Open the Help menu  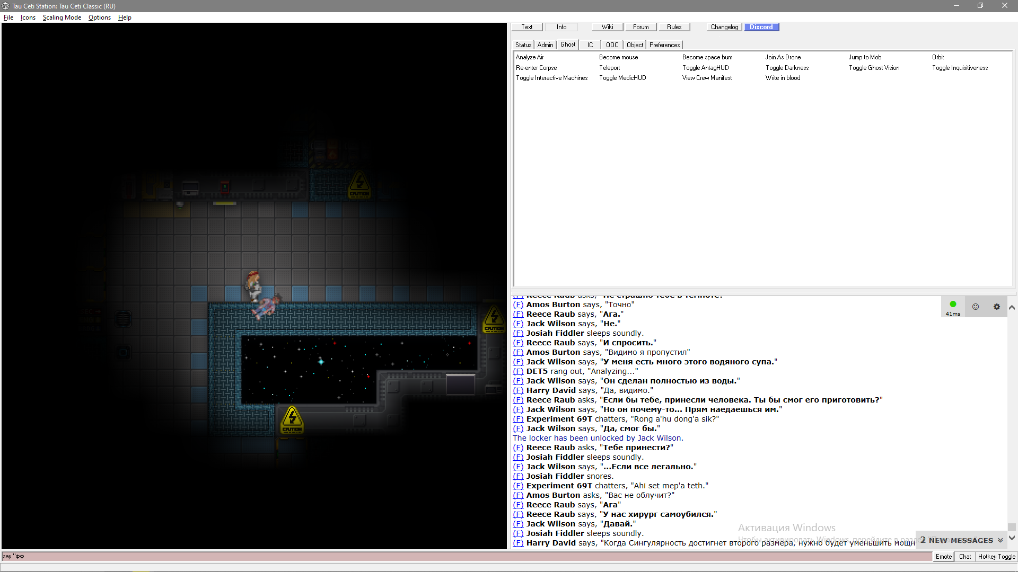[x=125, y=17]
